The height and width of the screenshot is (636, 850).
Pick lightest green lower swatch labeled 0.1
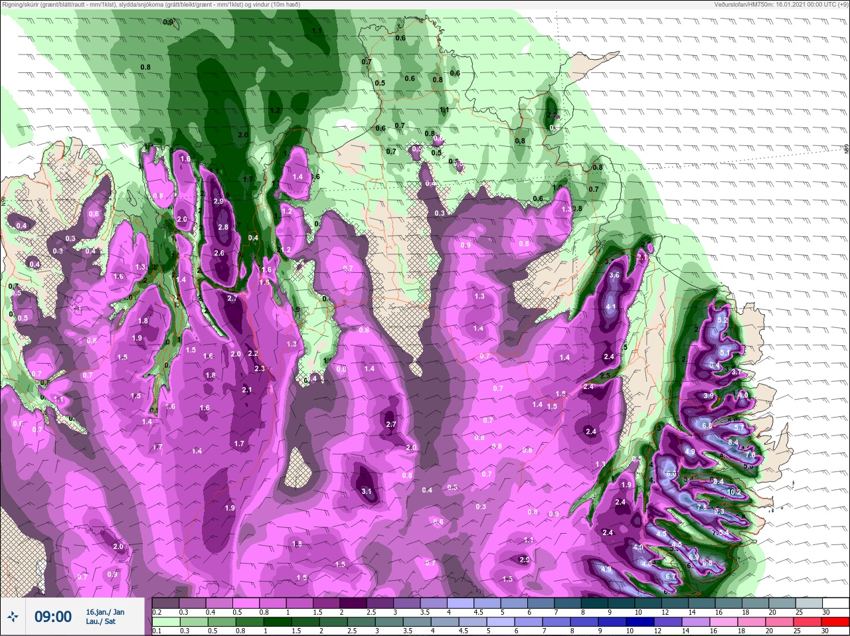165,622
